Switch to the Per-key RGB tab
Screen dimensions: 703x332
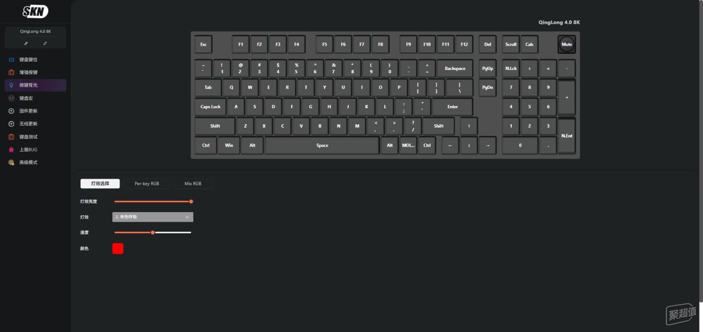(147, 183)
